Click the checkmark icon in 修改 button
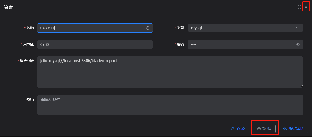 click(233, 129)
